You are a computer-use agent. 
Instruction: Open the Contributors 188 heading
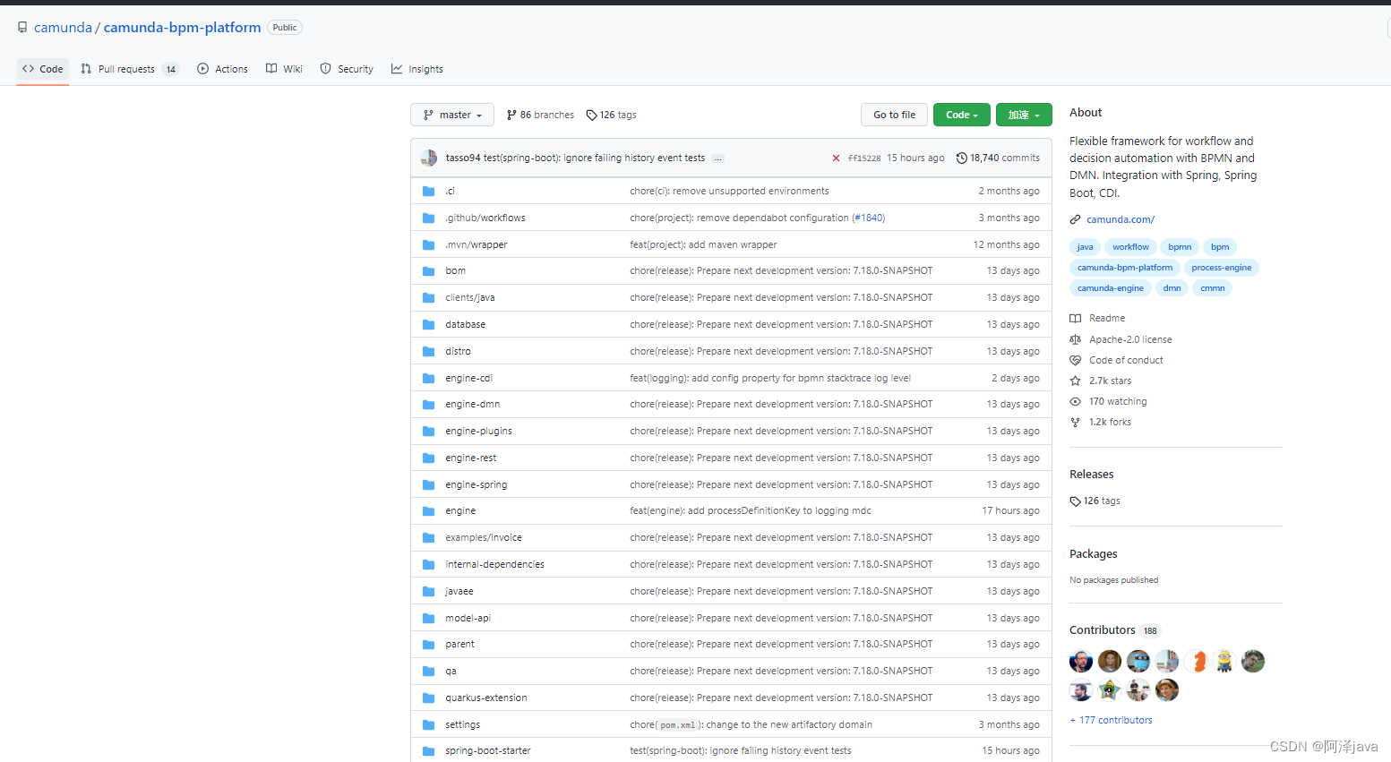[1114, 630]
